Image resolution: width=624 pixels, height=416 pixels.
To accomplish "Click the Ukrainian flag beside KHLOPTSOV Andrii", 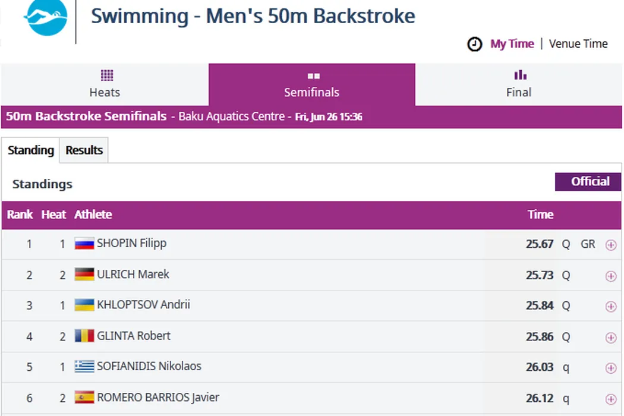I will (84, 305).
